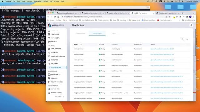The width and height of the screenshot is (200, 112).
Task: Open Applications in the Delivery section
Action: (x=56, y=49)
